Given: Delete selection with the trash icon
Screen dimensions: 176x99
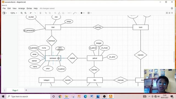Looking at the screenshot, I should (40, 13).
